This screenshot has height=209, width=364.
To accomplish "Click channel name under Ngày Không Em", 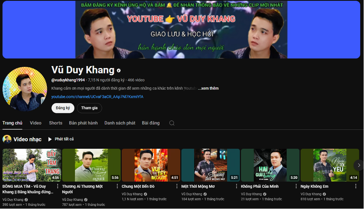I will pos(311,194).
